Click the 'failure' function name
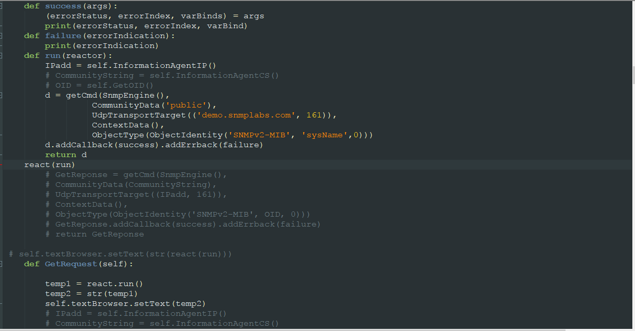Viewport: 635px width, 331px height. click(63, 36)
